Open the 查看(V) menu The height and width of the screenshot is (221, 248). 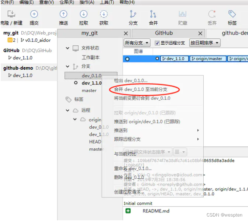(47, 2)
